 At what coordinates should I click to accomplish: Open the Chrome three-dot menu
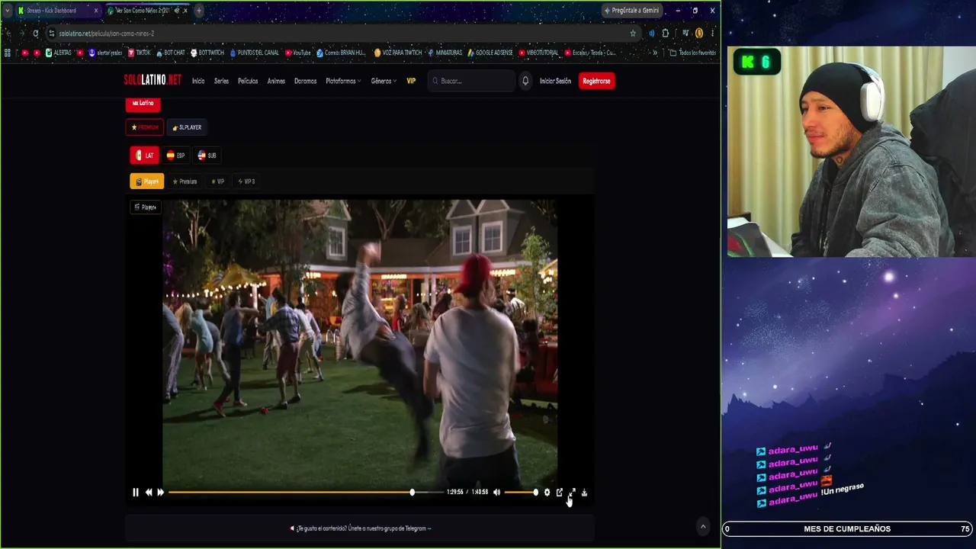coord(713,34)
